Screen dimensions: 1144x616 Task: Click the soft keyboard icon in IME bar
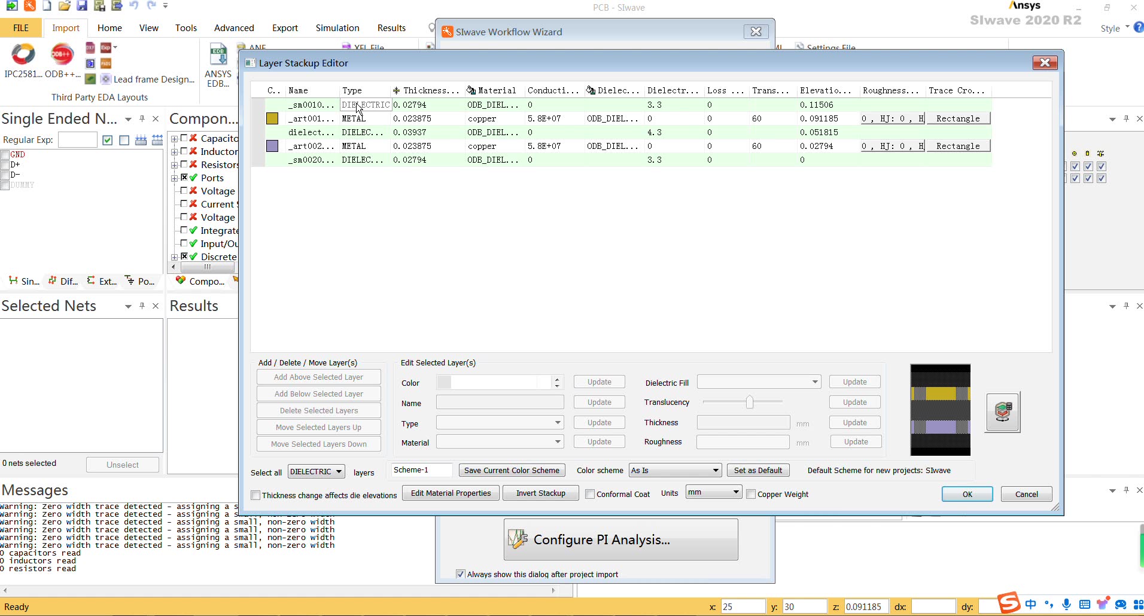[x=1085, y=605]
